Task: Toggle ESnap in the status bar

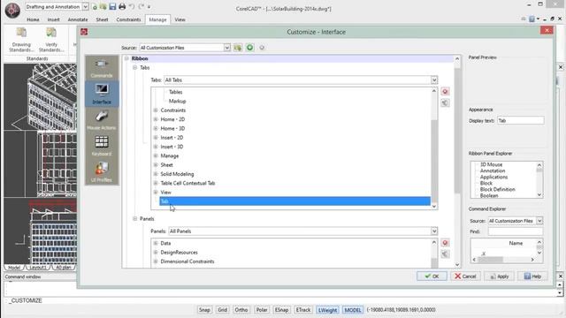Action: [x=281, y=310]
